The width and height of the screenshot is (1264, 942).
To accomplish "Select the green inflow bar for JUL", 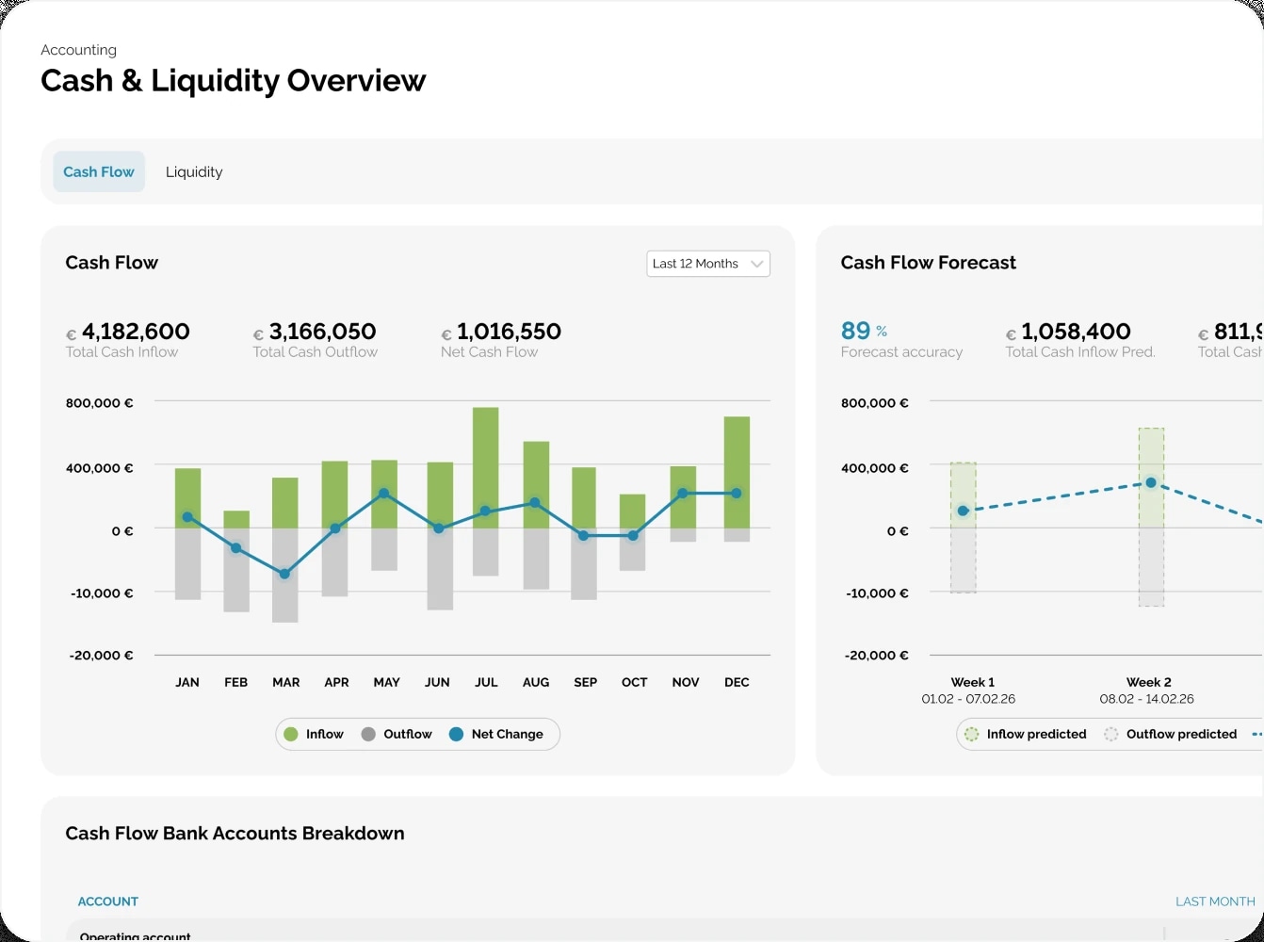I will coord(486,467).
